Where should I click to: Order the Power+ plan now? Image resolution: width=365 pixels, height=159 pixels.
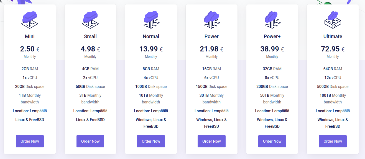tap(272, 141)
